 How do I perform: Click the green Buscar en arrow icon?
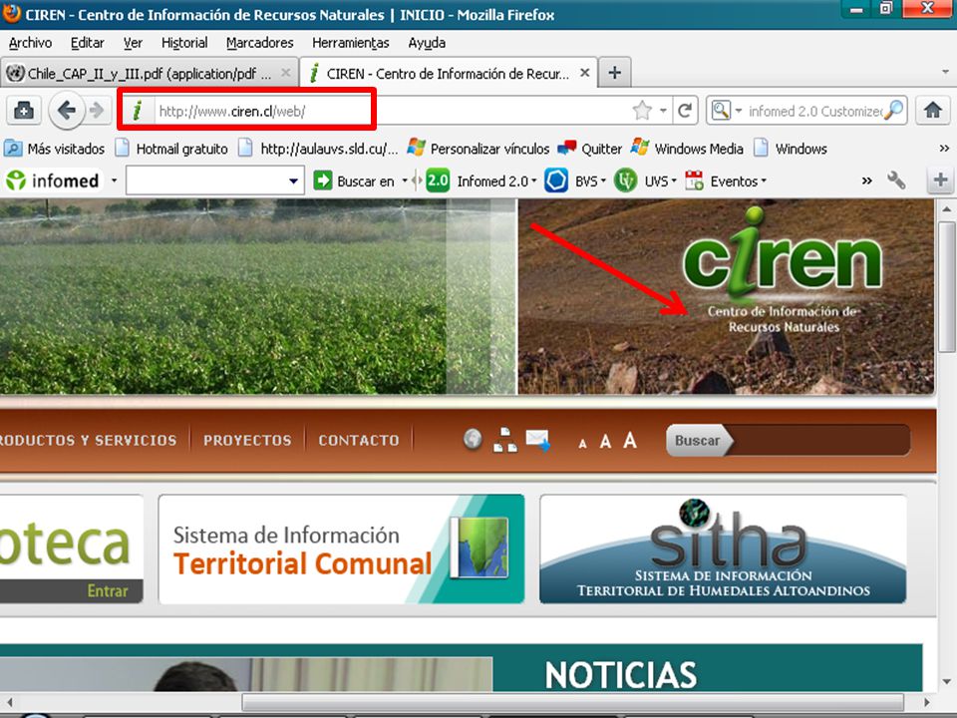click(322, 180)
